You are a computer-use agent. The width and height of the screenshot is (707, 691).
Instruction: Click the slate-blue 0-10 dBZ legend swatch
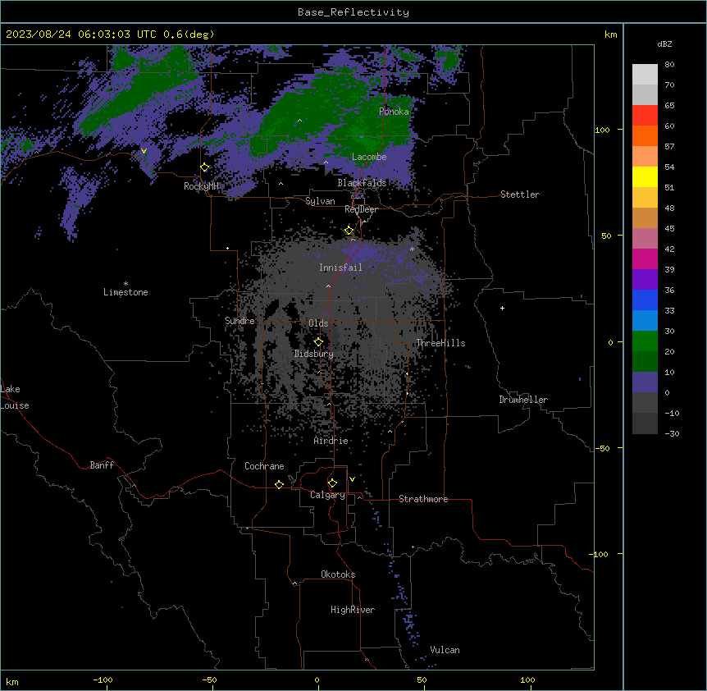point(645,382)
